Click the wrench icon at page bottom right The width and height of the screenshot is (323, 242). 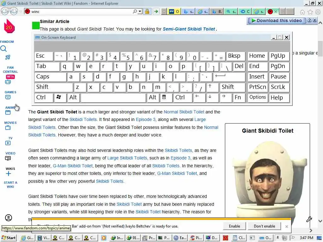(309, 219)
